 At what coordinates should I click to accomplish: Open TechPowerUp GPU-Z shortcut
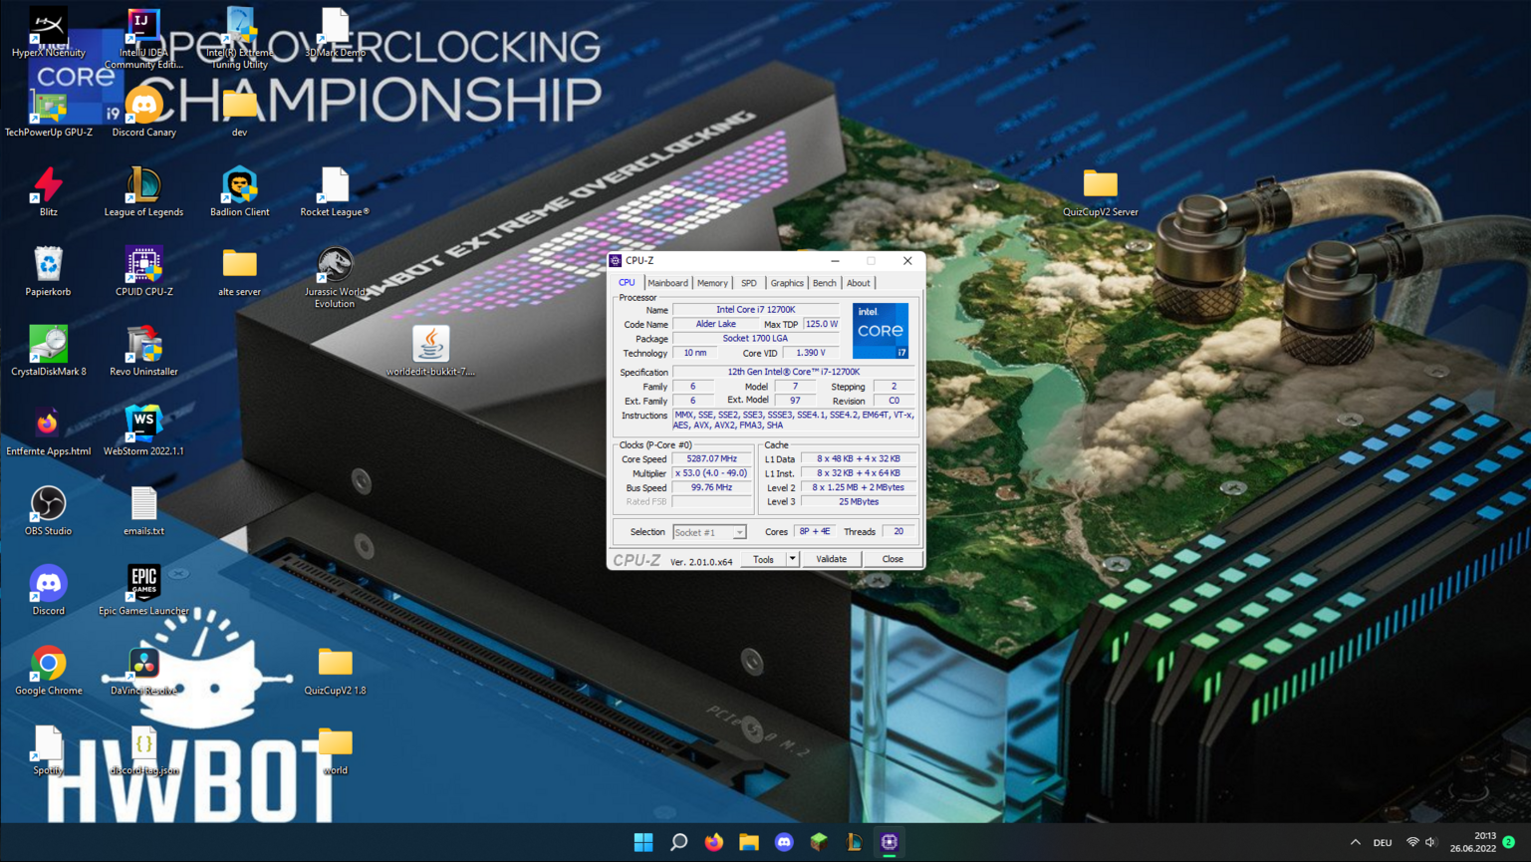pyautogui.click(x=48, y=113)
